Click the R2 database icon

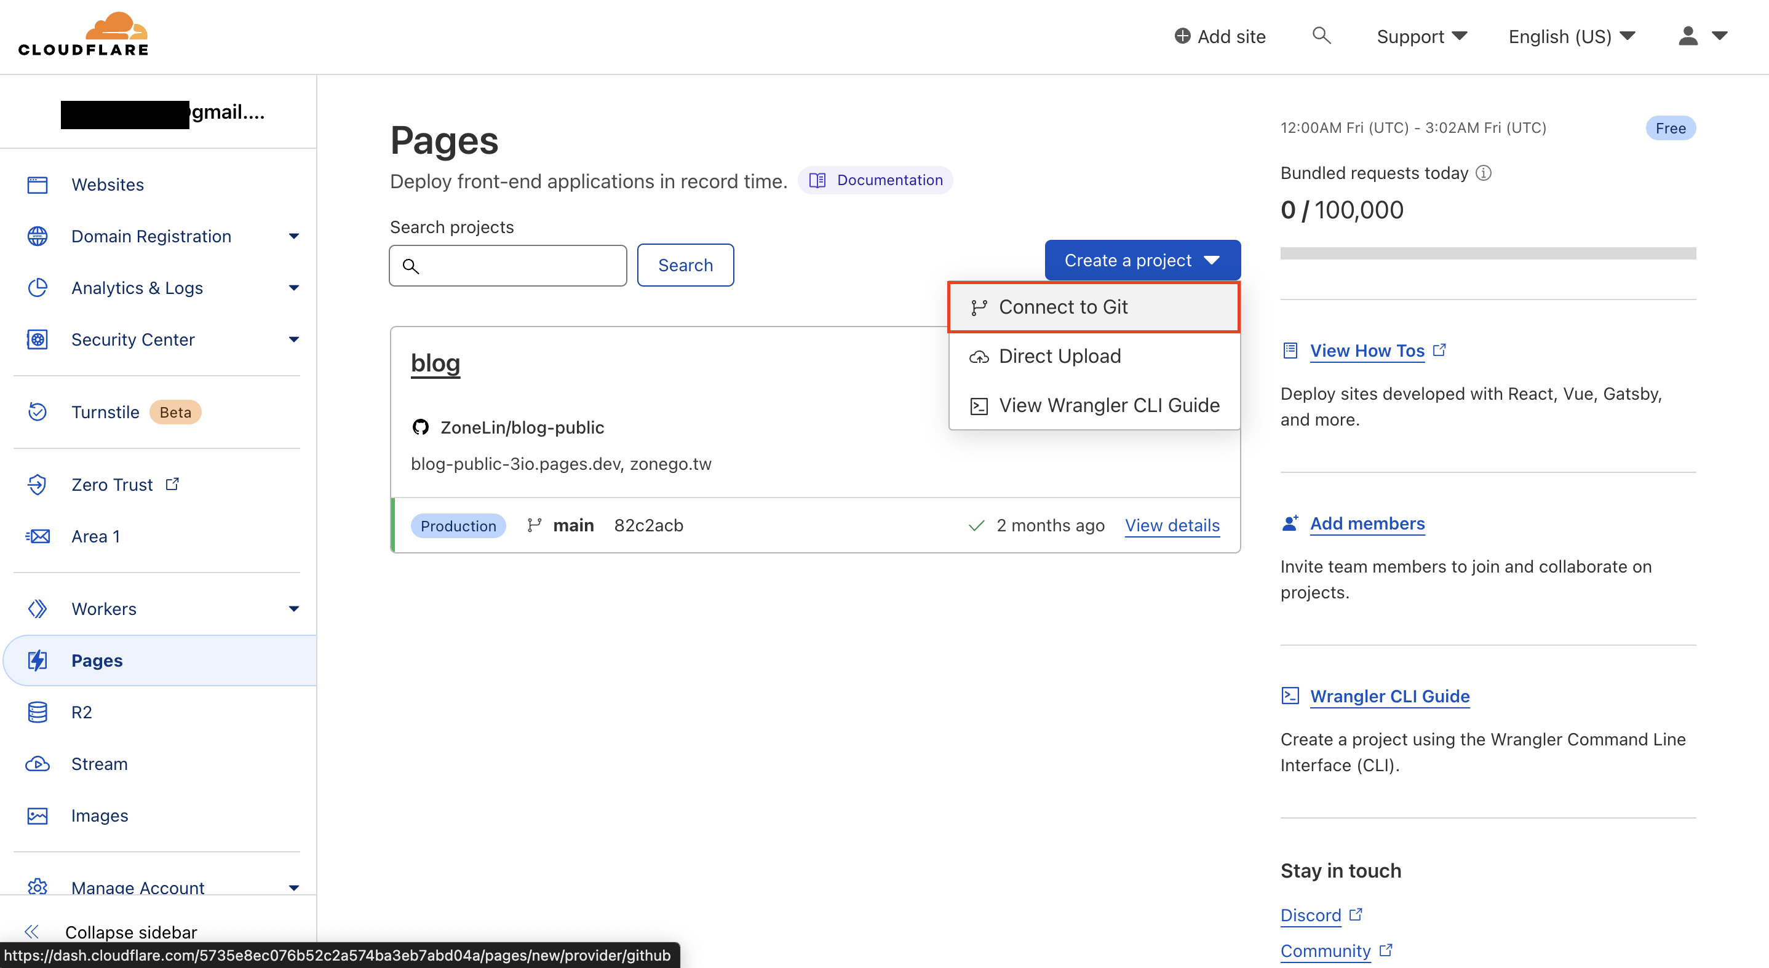(37, 712)
